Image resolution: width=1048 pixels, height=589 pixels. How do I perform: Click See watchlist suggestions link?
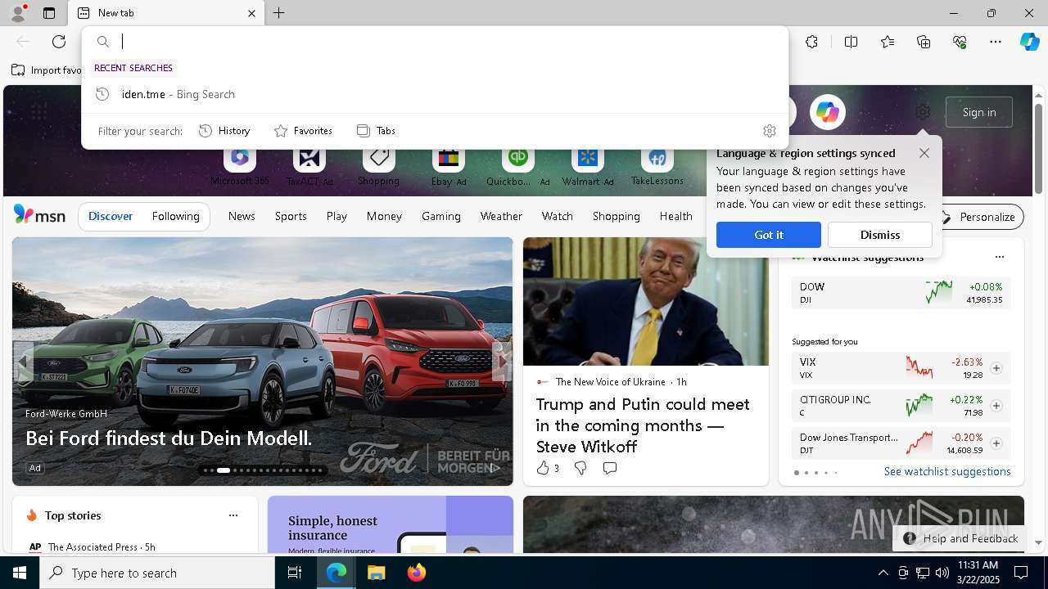[947, 471]
